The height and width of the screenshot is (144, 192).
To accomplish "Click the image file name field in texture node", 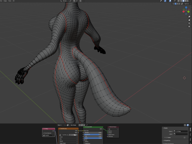I will [x=66, y=135].
